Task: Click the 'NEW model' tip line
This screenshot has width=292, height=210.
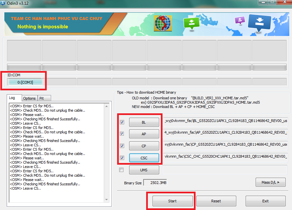Action: (173, 107)
